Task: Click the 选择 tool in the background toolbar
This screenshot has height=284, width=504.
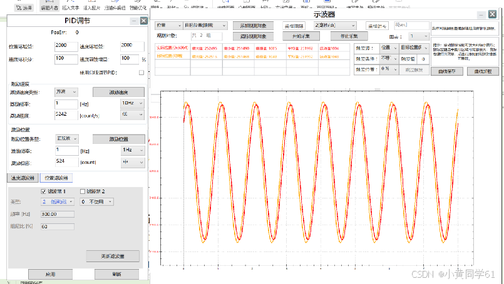Action: 24,8
